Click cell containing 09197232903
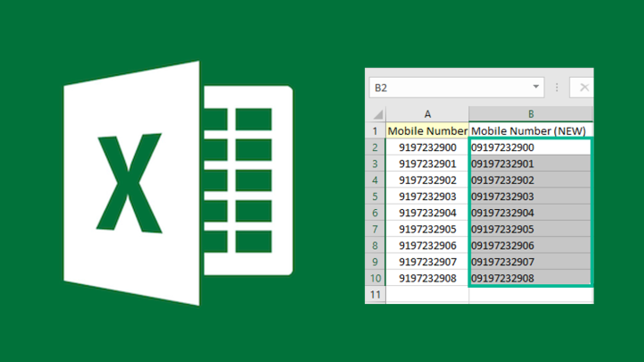This screenshot has height=362, width=644. click(x=530, y=196)
